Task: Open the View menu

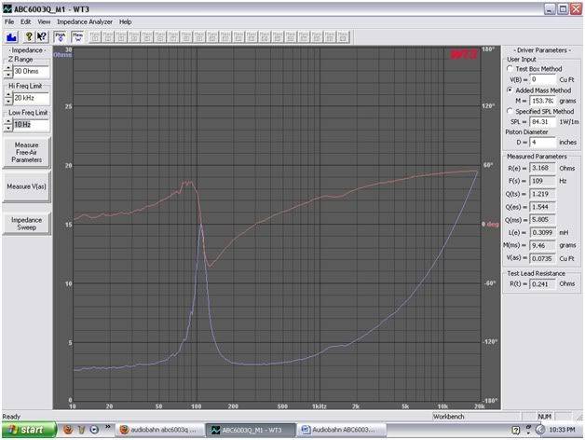Action: tap(44, 22)
